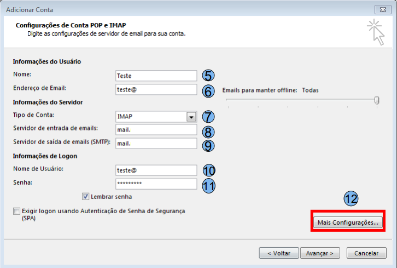Click the number 9 circle marker
Viewport: 397px width, 268px height.
point(208,145)
